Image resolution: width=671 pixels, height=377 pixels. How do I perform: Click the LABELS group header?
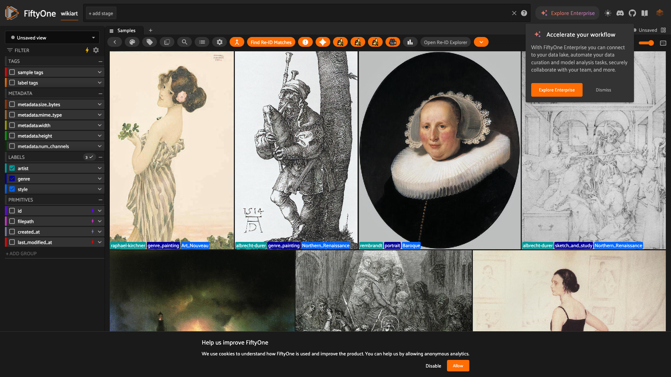click(x=55, y=157)
